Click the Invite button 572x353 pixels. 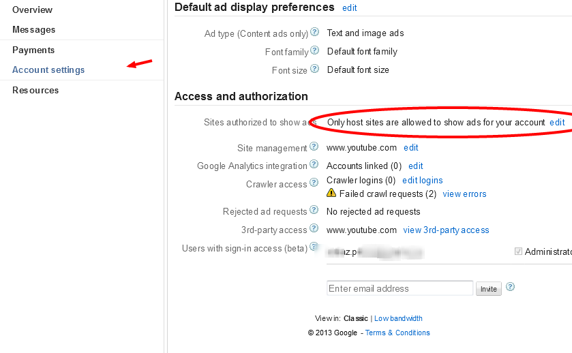(x=489, y=289)
